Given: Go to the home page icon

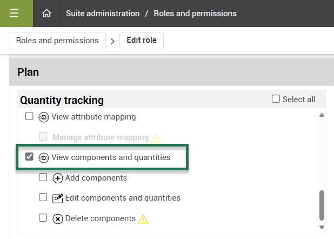Looking at the screenshot, I should (47, 14).
